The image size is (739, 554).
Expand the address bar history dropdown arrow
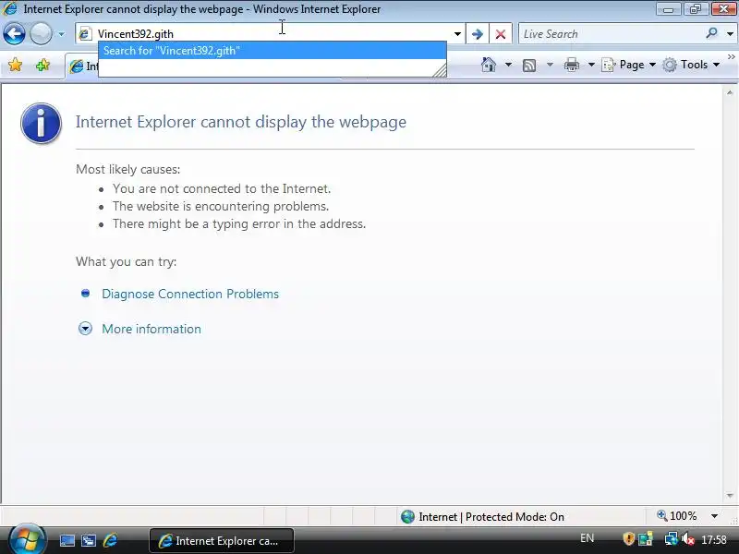(457, 34)
